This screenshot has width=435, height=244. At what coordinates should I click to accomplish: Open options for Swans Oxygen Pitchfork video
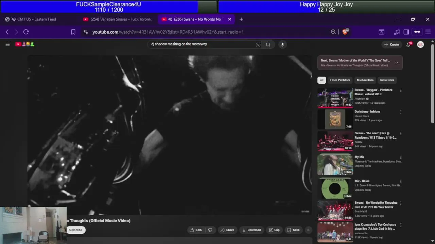pos(401,90)
